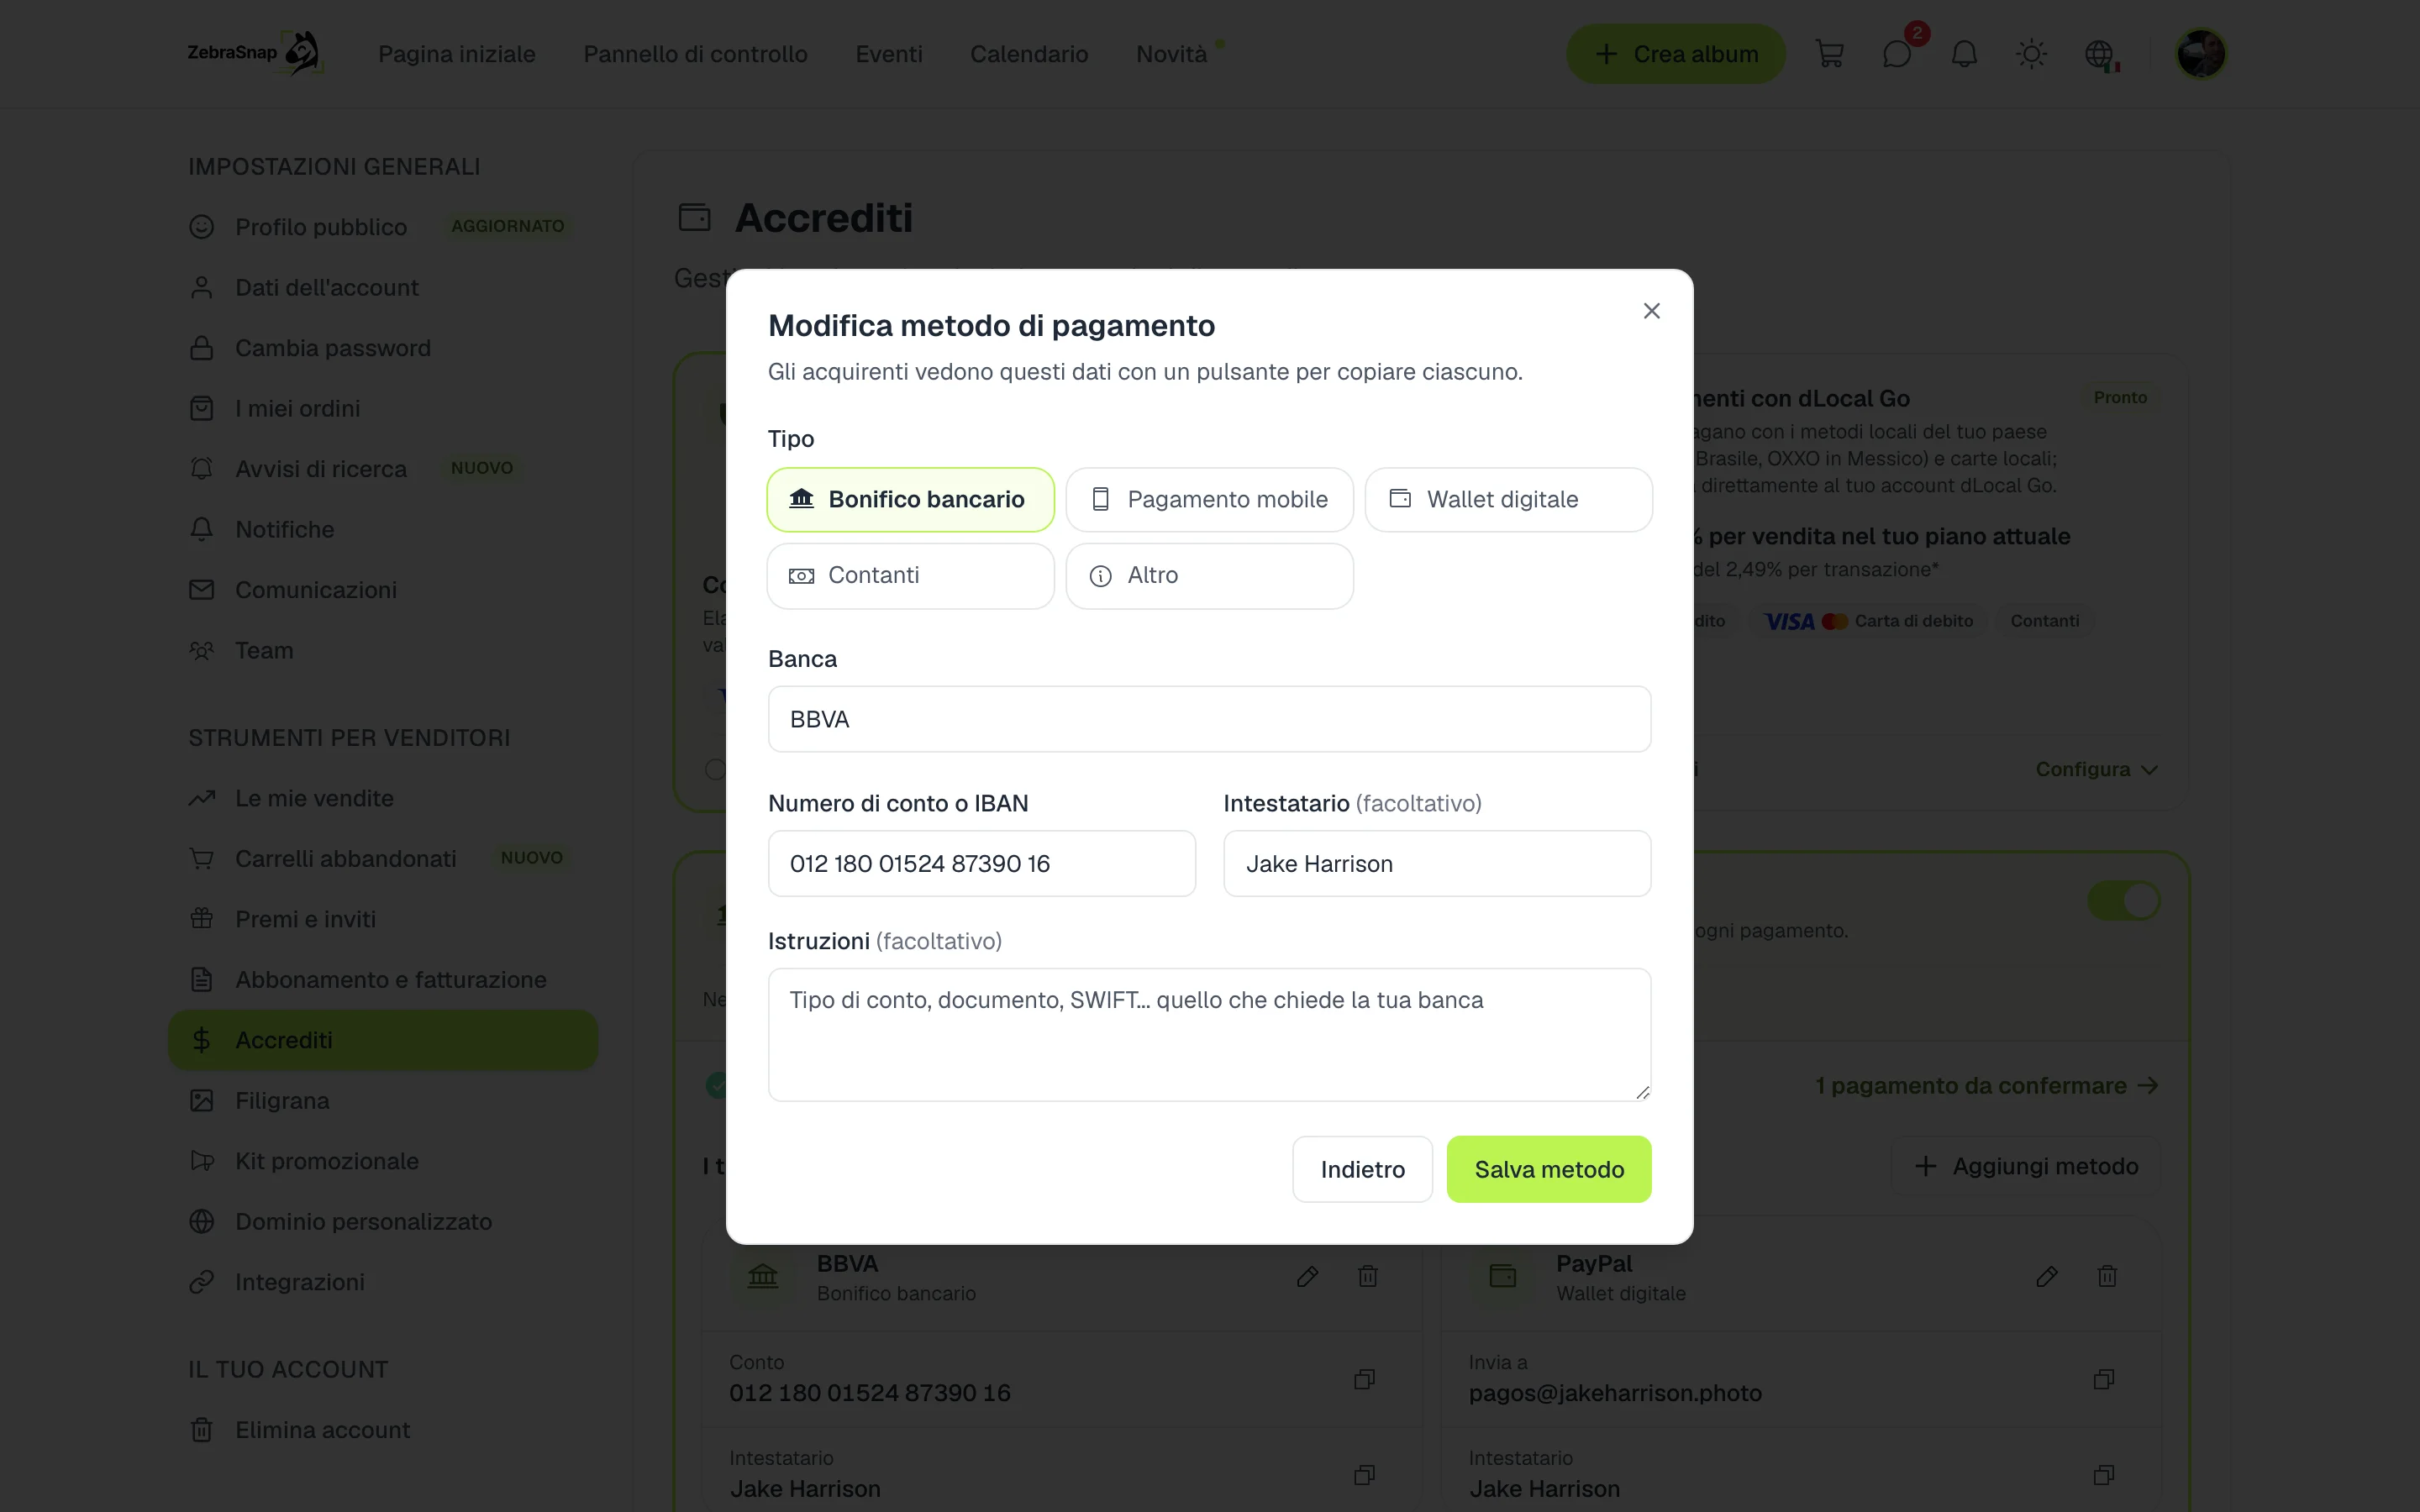Delete the PayPal payment method

(2107, 1276)
